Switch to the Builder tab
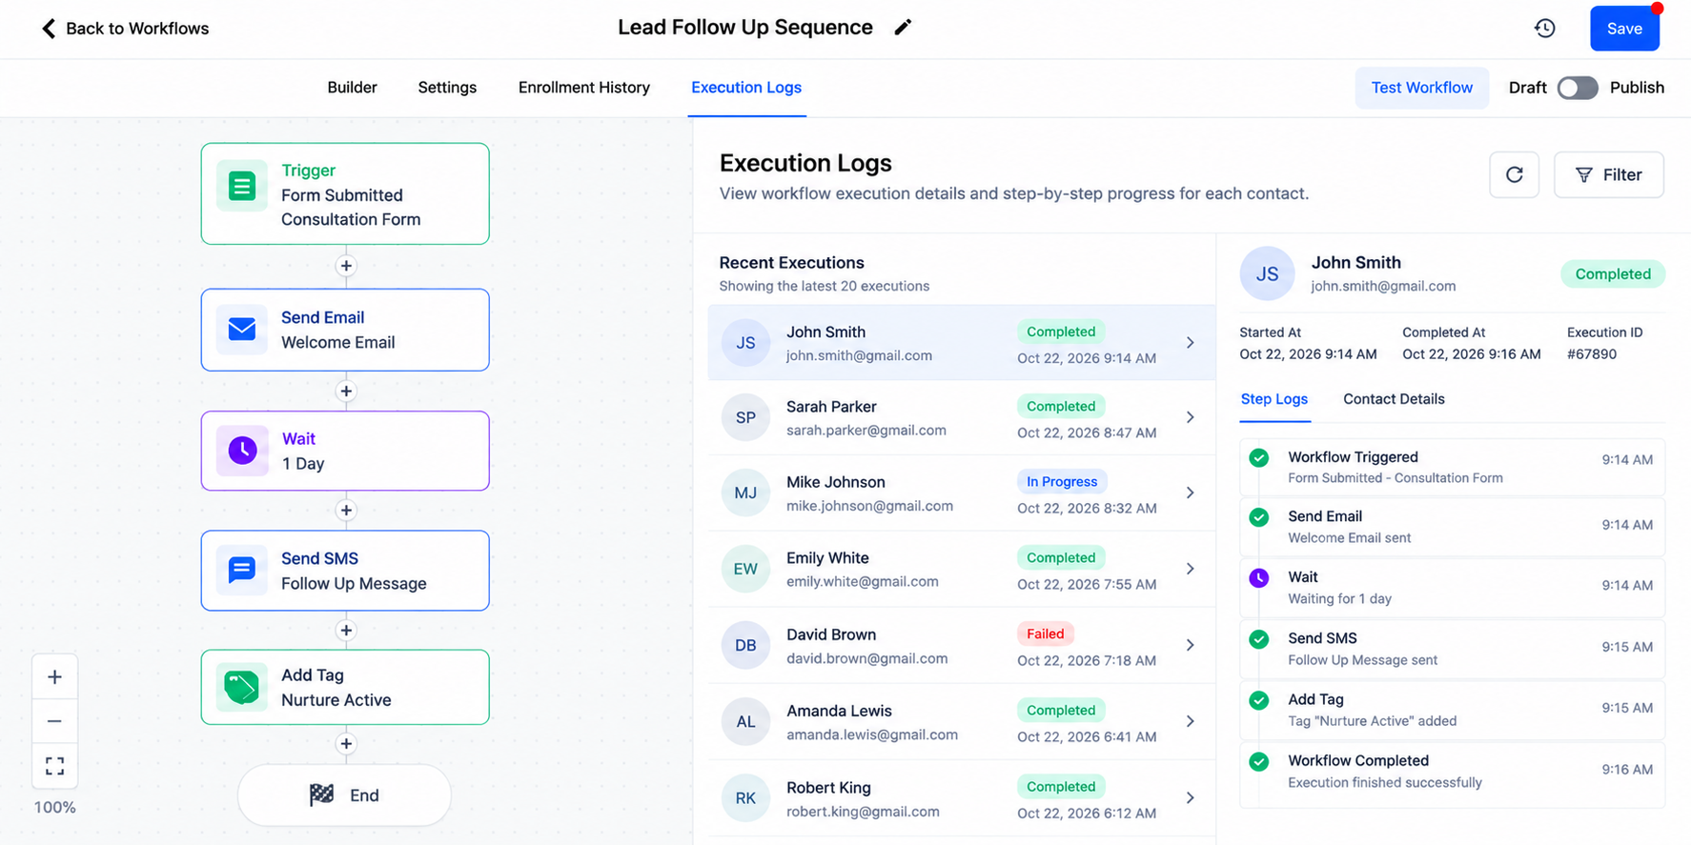The image size is (1691, 845). tap(352, 88)
